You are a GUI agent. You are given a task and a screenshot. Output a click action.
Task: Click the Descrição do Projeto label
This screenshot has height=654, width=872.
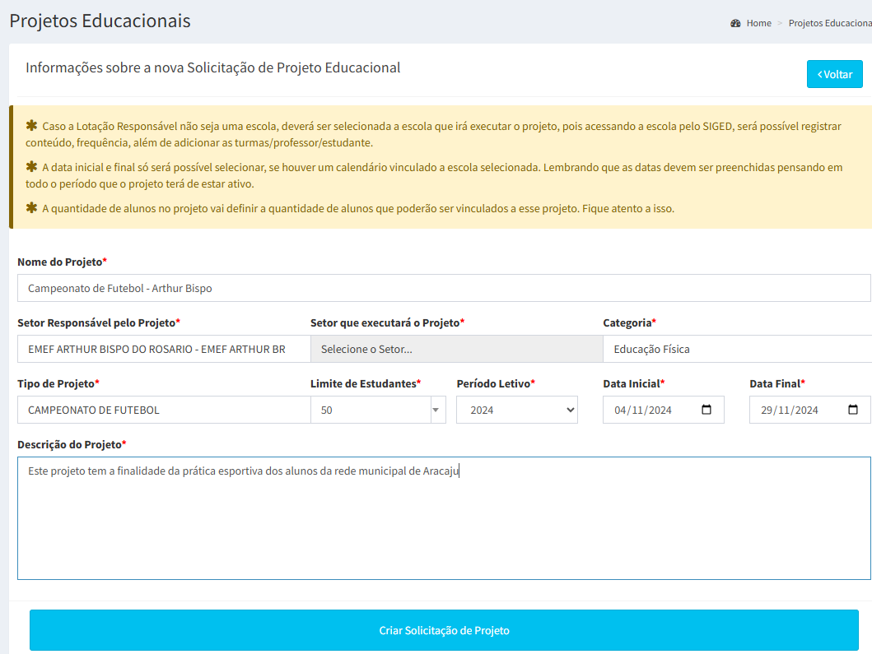72,444
